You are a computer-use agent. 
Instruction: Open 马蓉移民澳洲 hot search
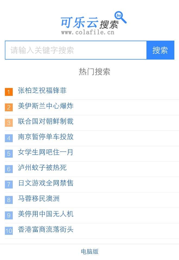coord(39,199)
